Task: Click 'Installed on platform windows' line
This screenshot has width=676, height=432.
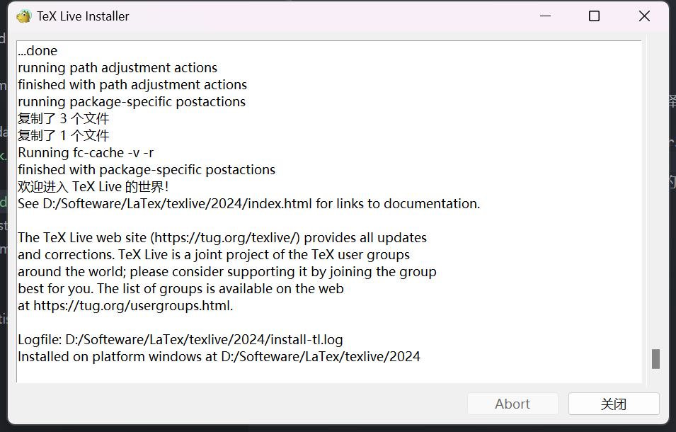Action: click(x=219, y=356)
